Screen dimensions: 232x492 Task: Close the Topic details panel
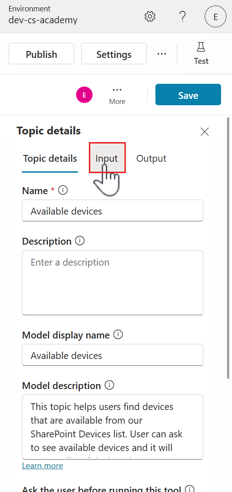[x=205, y=132]
